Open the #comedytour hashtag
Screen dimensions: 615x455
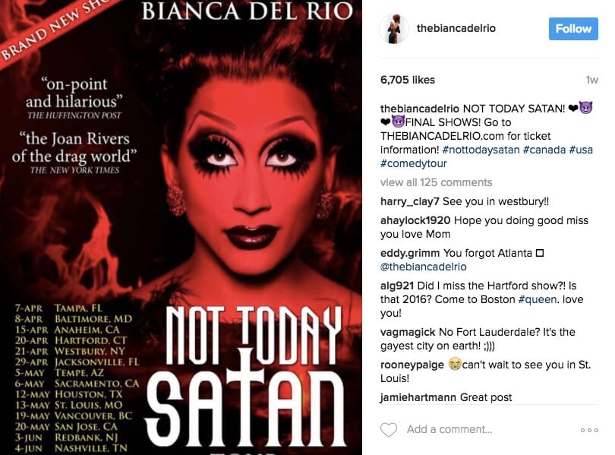(x=413, y=163)
